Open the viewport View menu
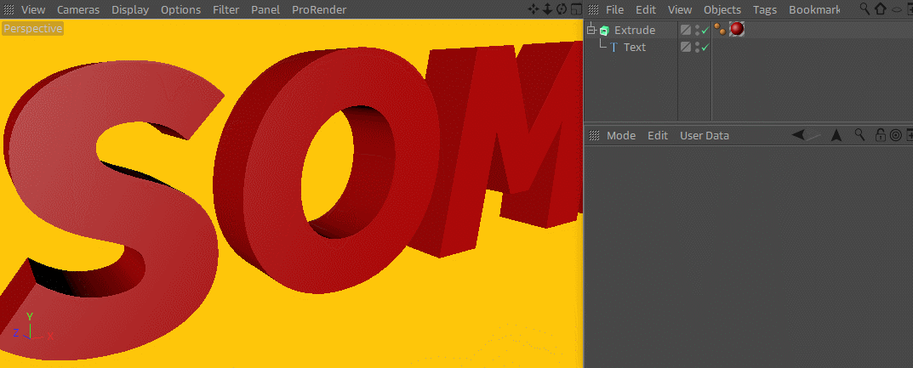913x368 pixels. (33, 10)
